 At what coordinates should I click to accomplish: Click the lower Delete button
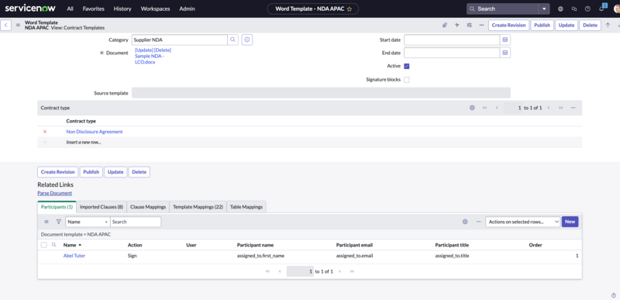[139, 172]
